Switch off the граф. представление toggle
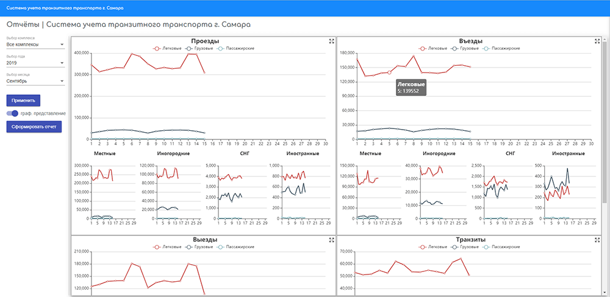The image size is (610, 297). coord(12,113)
